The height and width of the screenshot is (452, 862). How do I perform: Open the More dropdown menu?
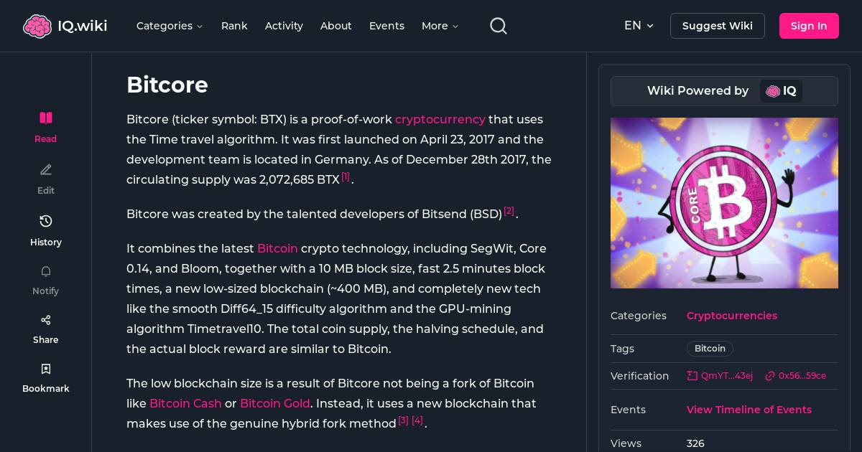coord(440,26)
